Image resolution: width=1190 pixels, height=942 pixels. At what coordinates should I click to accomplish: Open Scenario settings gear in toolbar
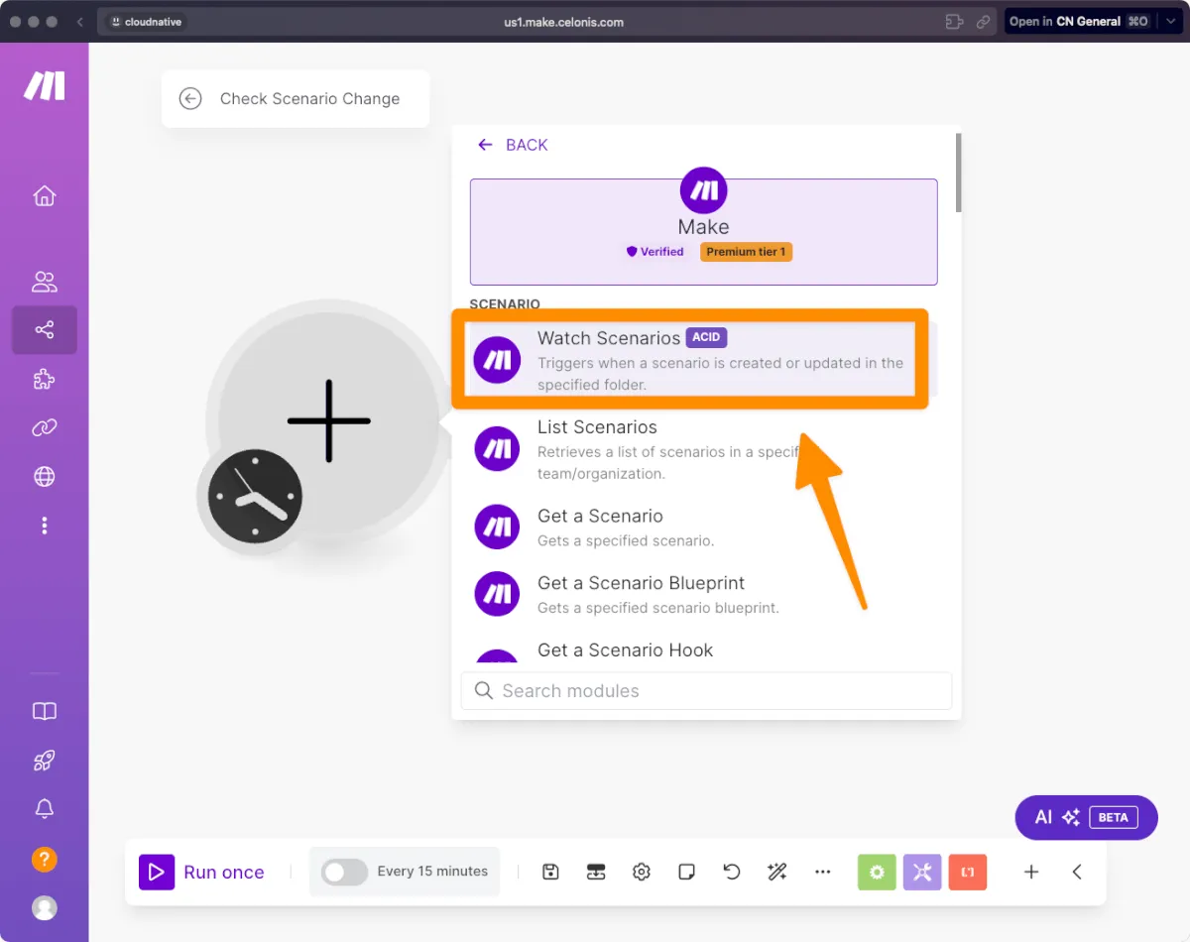(x=642, y=872)
